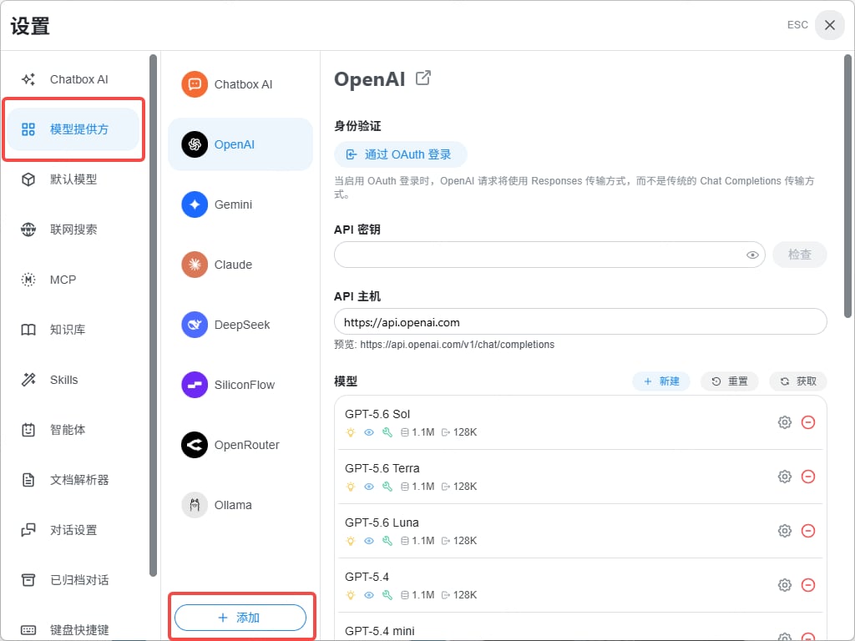Viewport: 855px width, 641px height.
Task: Open settings gear for GPT-5.6 Terra
Action: 785,477
